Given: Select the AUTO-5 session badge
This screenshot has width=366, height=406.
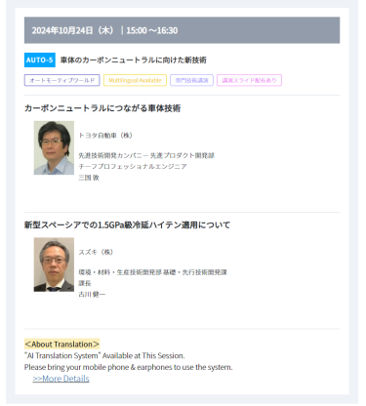Looking at the screenshot, I should (x=40, y=60).
